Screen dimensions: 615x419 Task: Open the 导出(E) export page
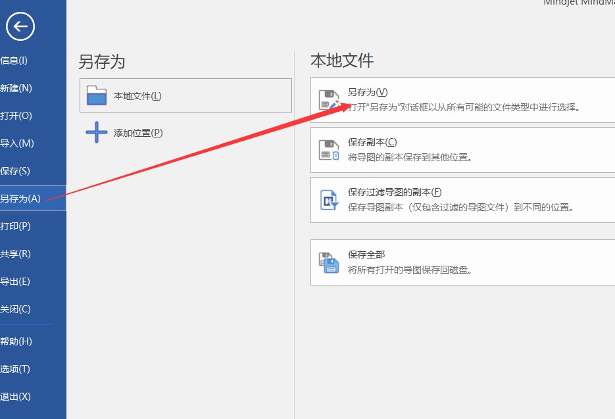[x=16, y=282]
